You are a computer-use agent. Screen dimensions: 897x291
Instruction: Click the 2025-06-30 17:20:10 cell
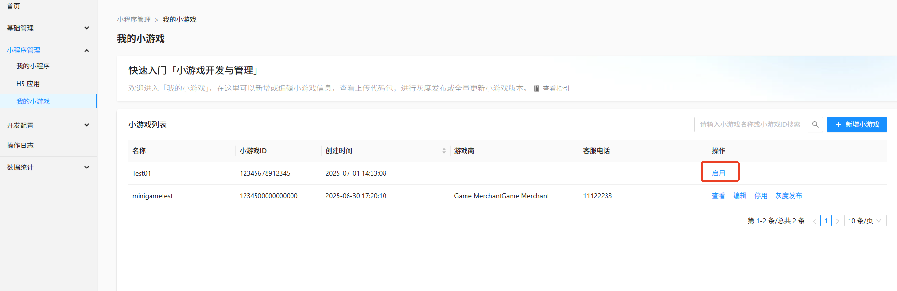point(356,196)
